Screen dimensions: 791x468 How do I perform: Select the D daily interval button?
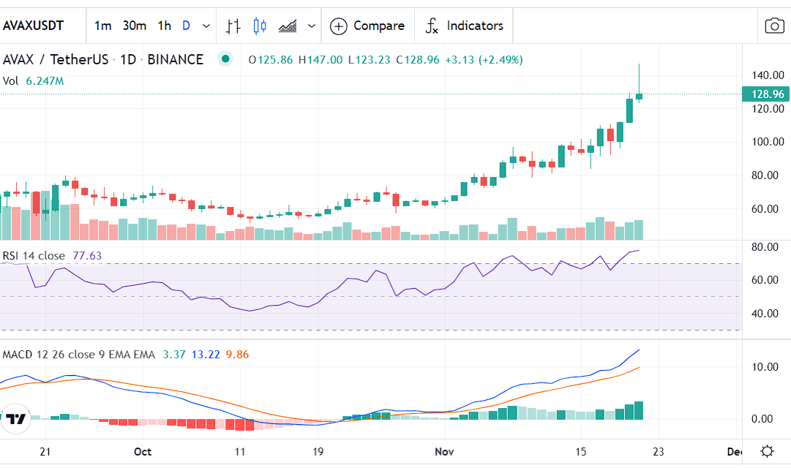pyautogui.click(x=186, y=26)
